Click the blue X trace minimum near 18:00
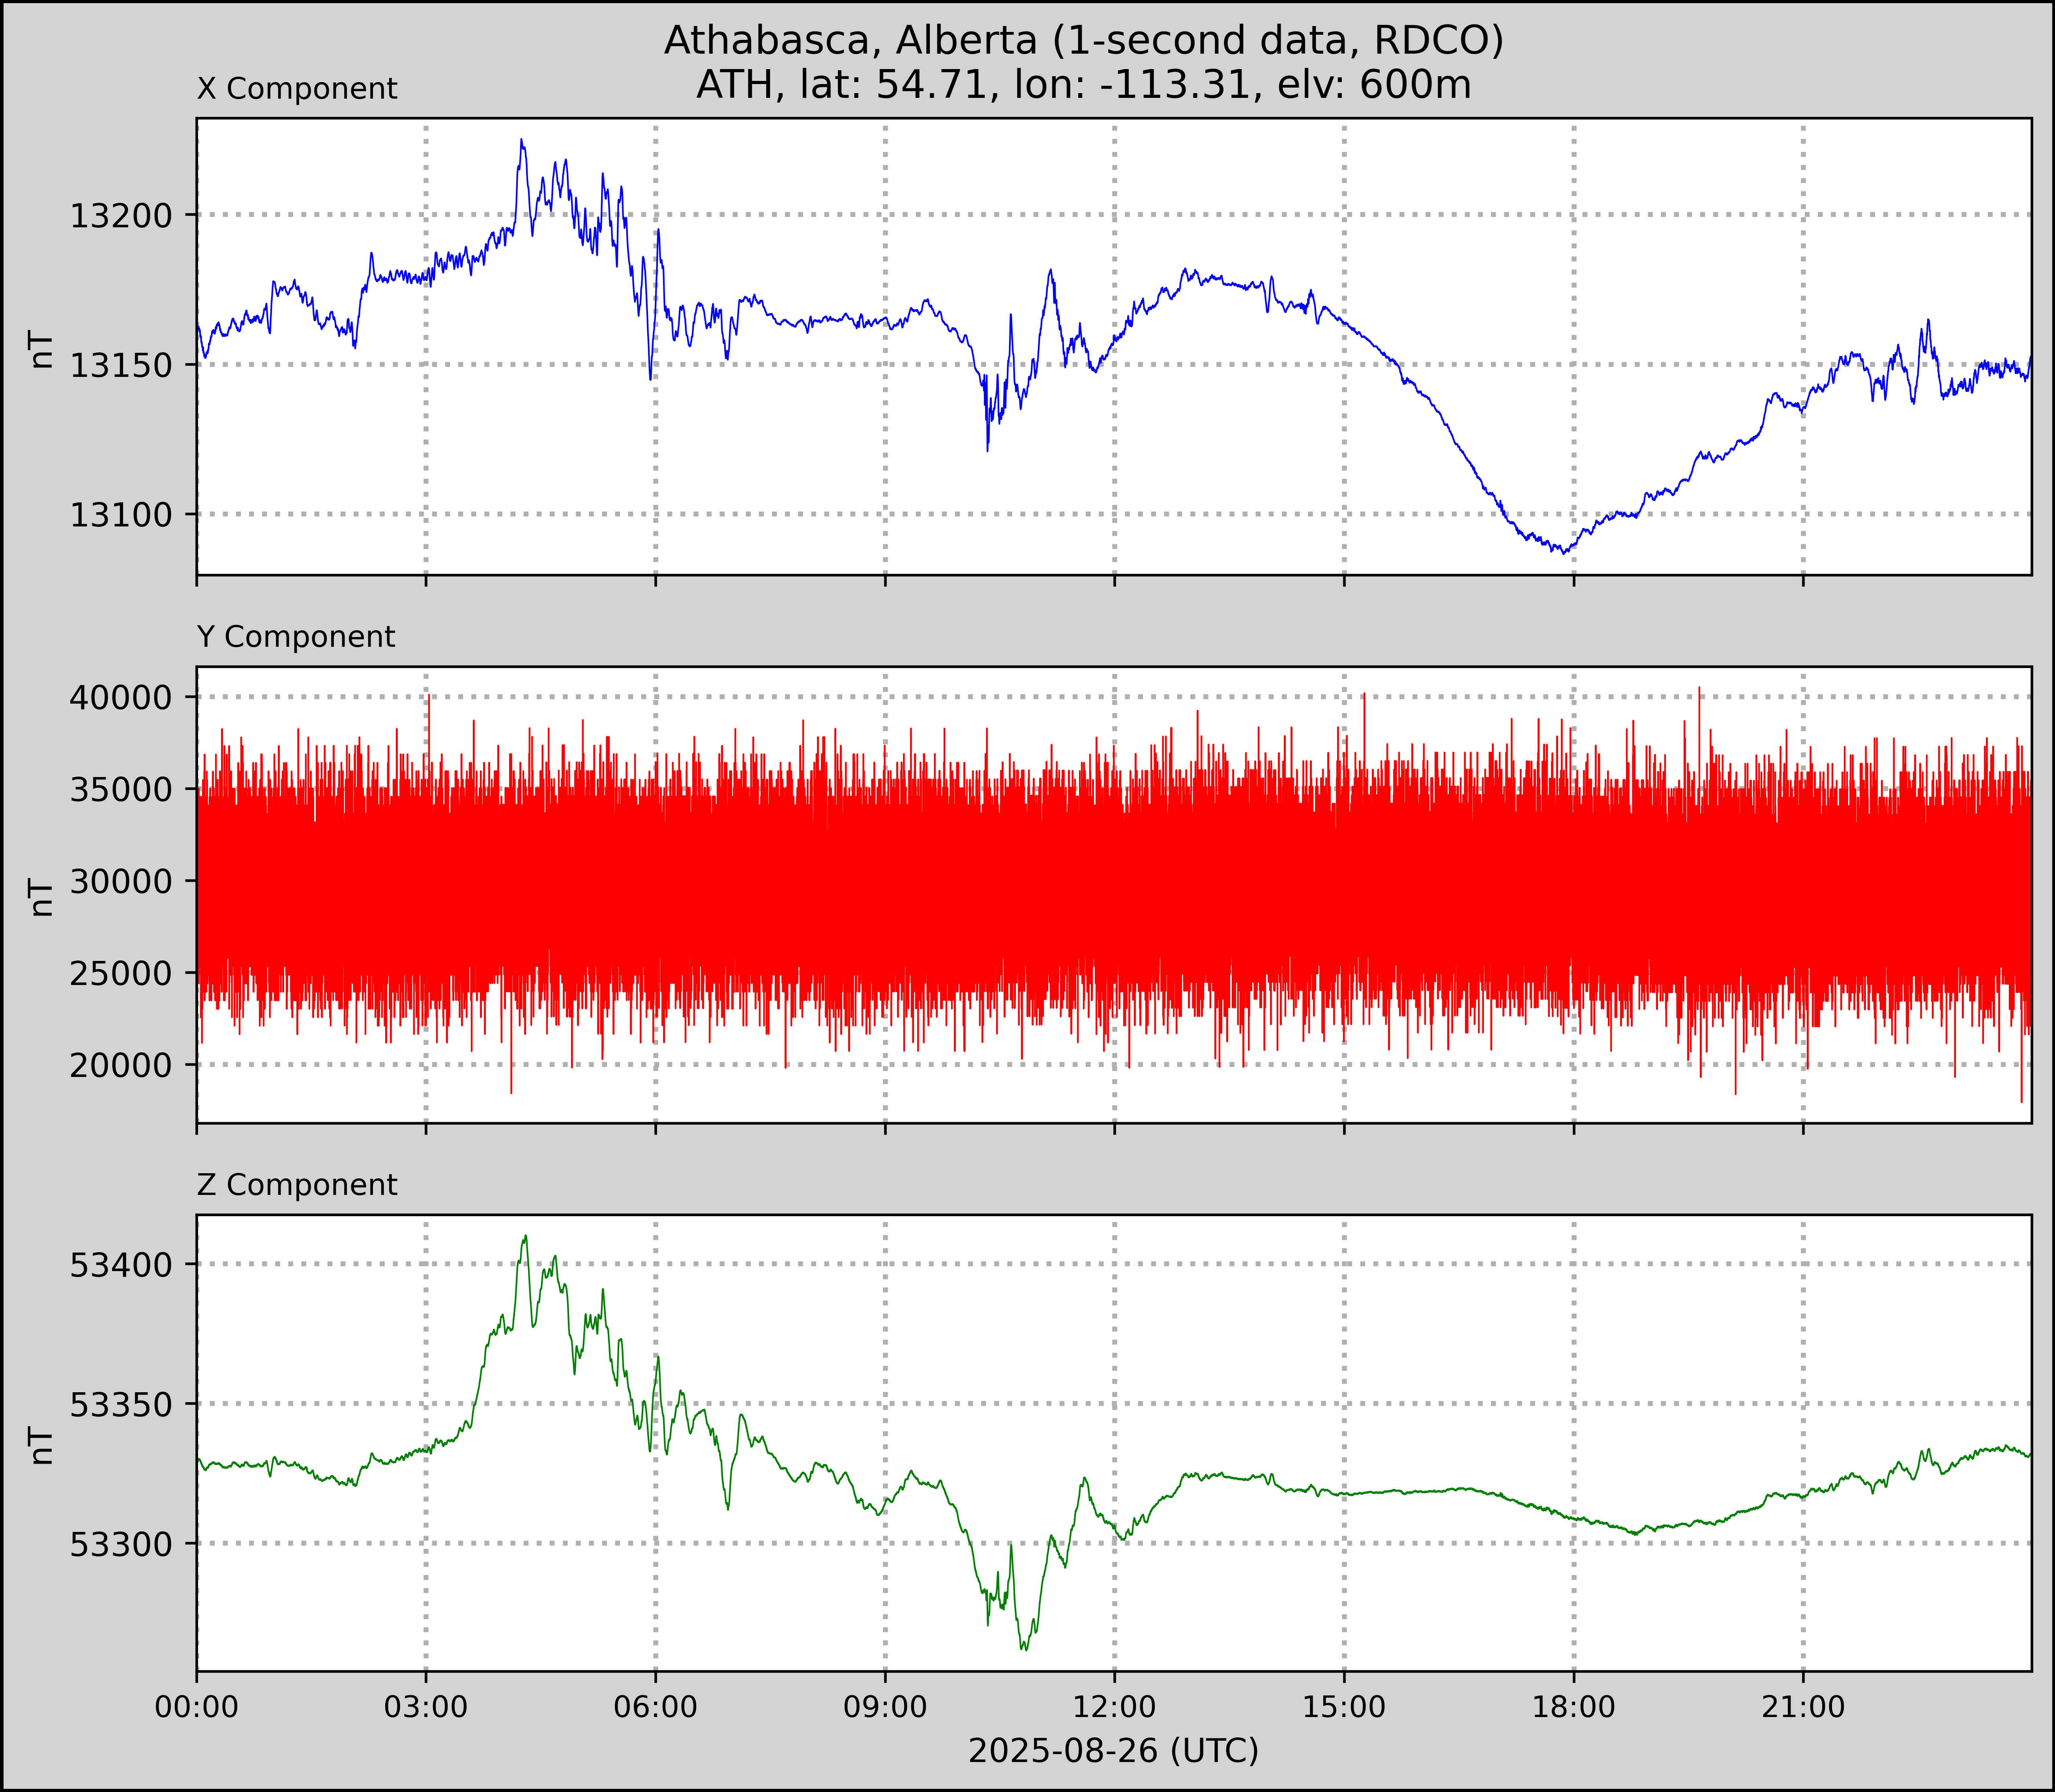The image size is (2055, 1792). click(x=1564, y=552)
